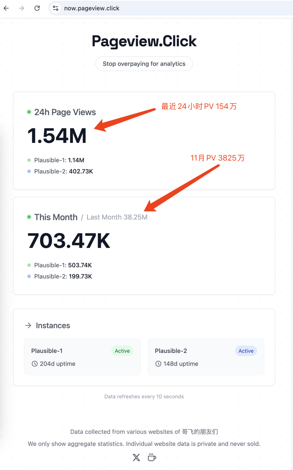
Task: Click the 24h Page Views label
Action: pyautogui.click(x=65, y=112)
